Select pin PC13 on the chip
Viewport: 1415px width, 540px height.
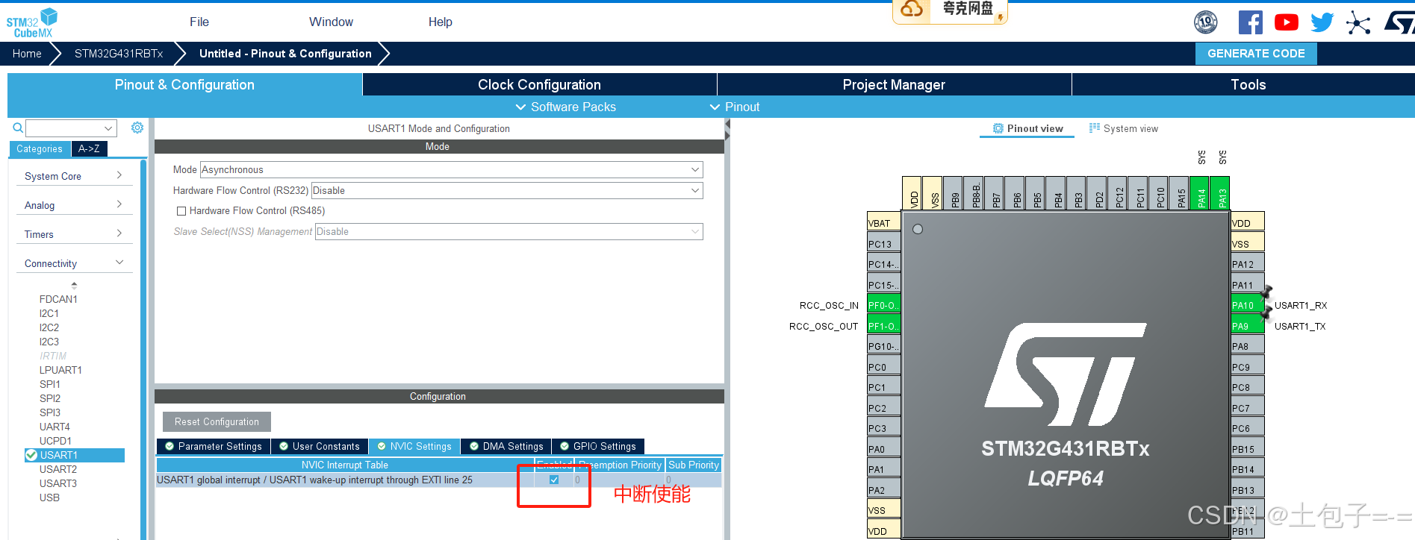coord(884,244)
